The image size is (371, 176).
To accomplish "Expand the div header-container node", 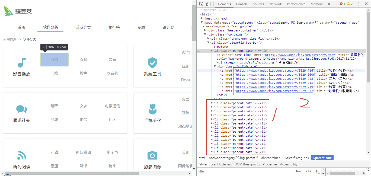I will tap(205, 30).
